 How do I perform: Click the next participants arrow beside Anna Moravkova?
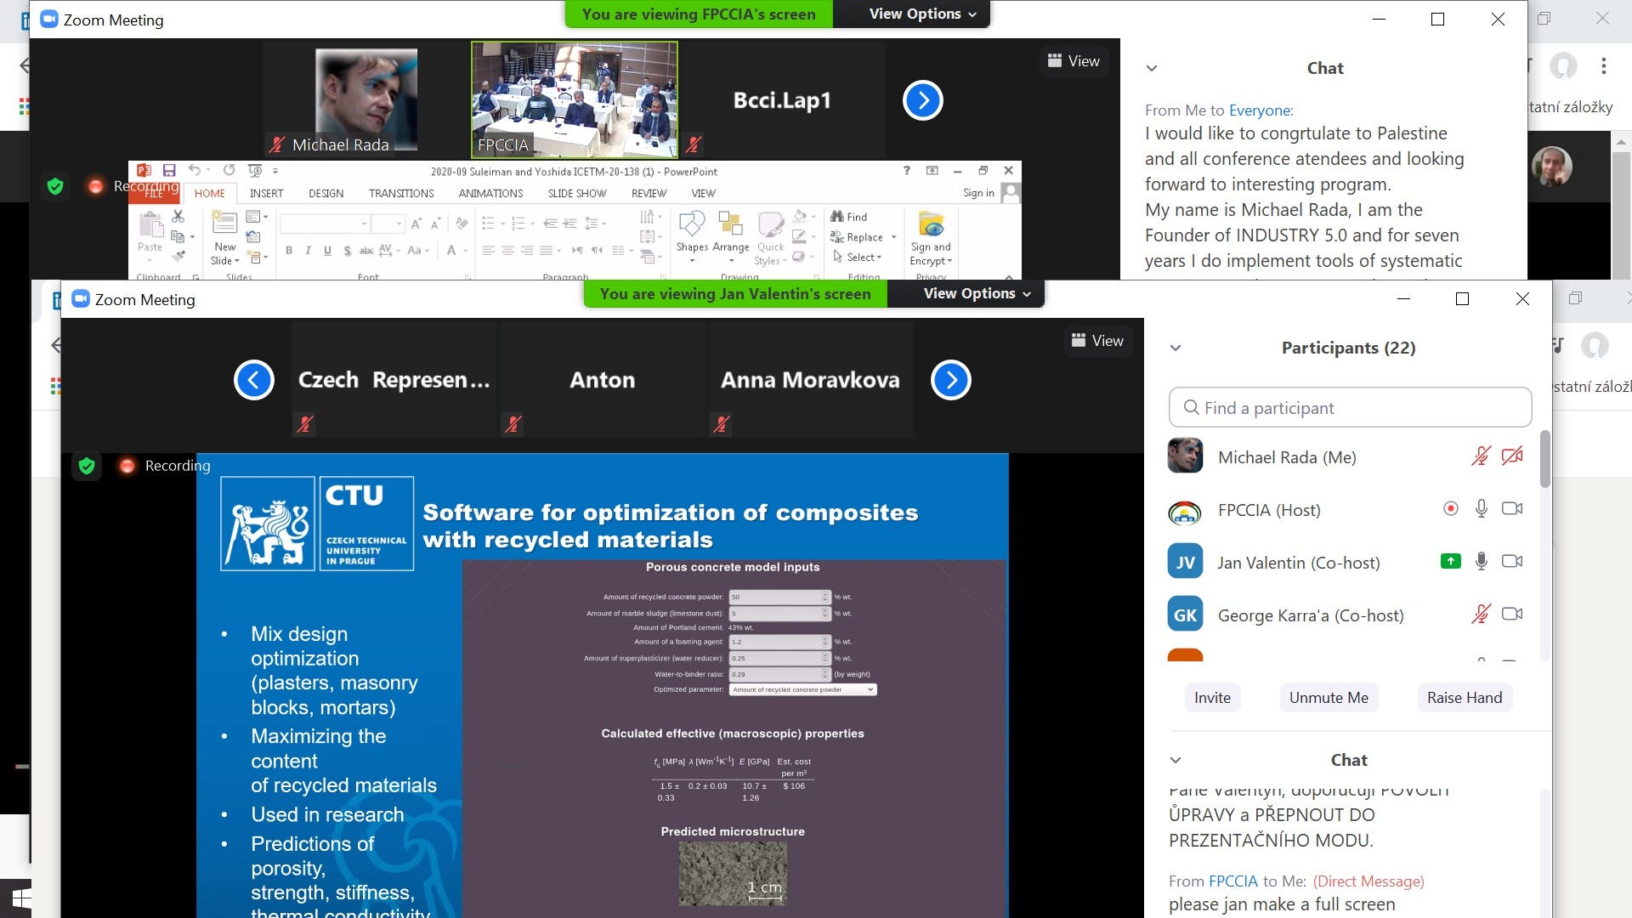coord(951,380)
